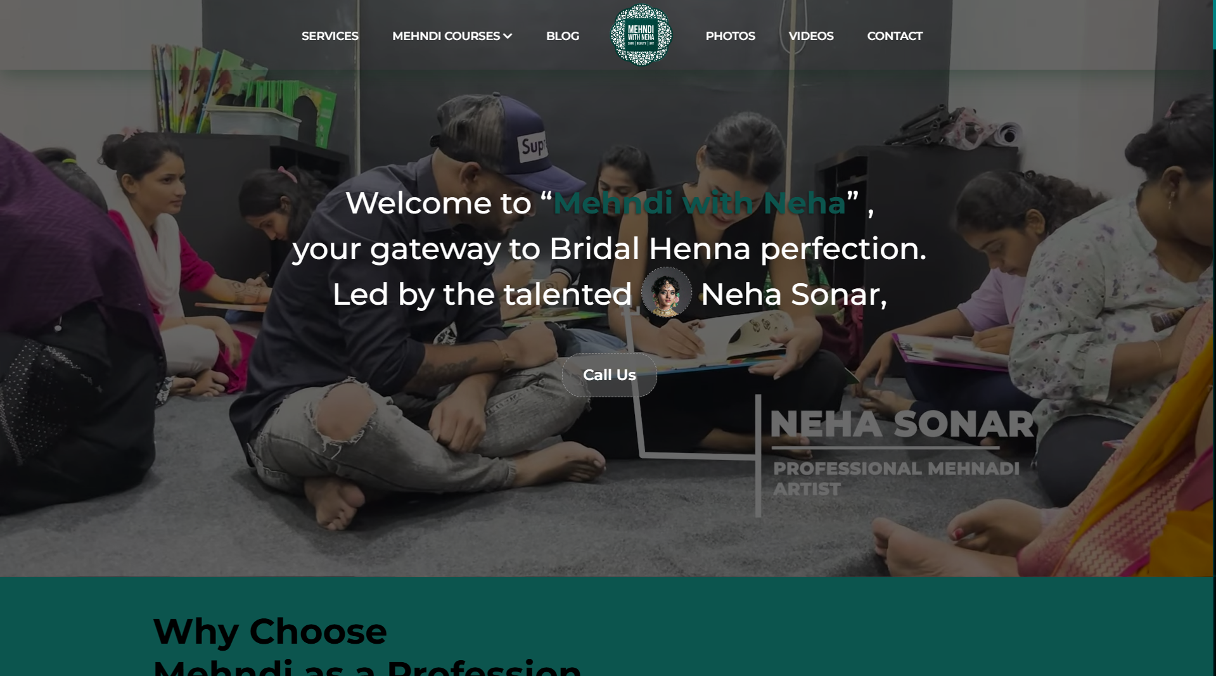Click the Call Us button
The image size is (1216, 676).
609,375
